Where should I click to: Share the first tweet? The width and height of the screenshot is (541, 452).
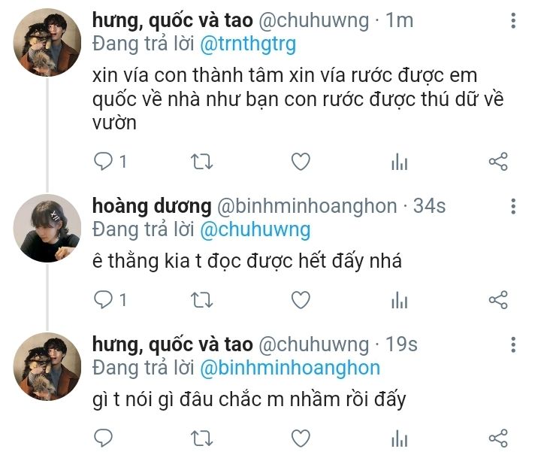(498, 161)
